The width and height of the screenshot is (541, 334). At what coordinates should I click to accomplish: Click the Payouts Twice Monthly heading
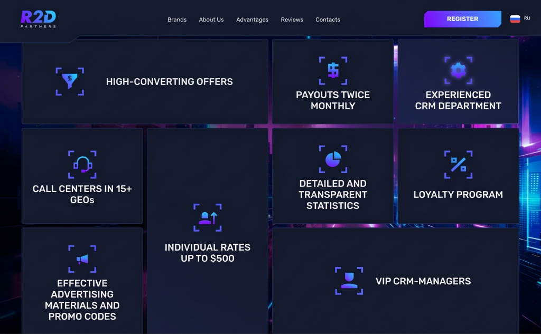[x=333, y=100]
